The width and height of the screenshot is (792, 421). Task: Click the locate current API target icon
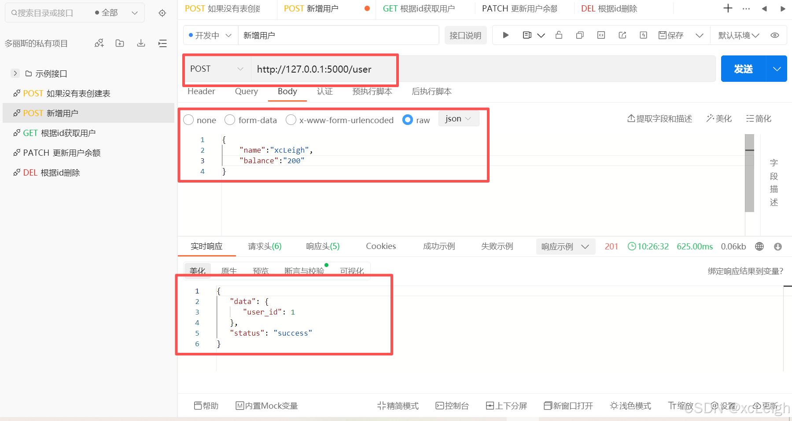click(x=162, y=13)
